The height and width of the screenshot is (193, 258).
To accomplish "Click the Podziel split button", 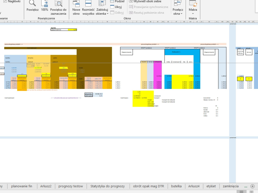I will tap(117, 1).
